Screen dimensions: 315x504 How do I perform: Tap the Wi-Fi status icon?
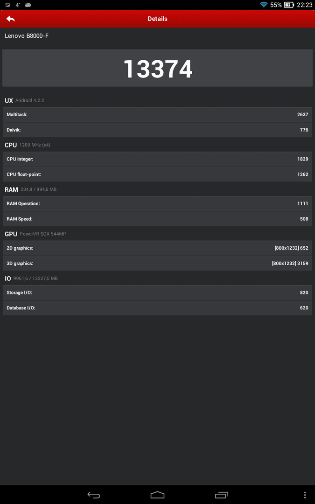(264, 5)
